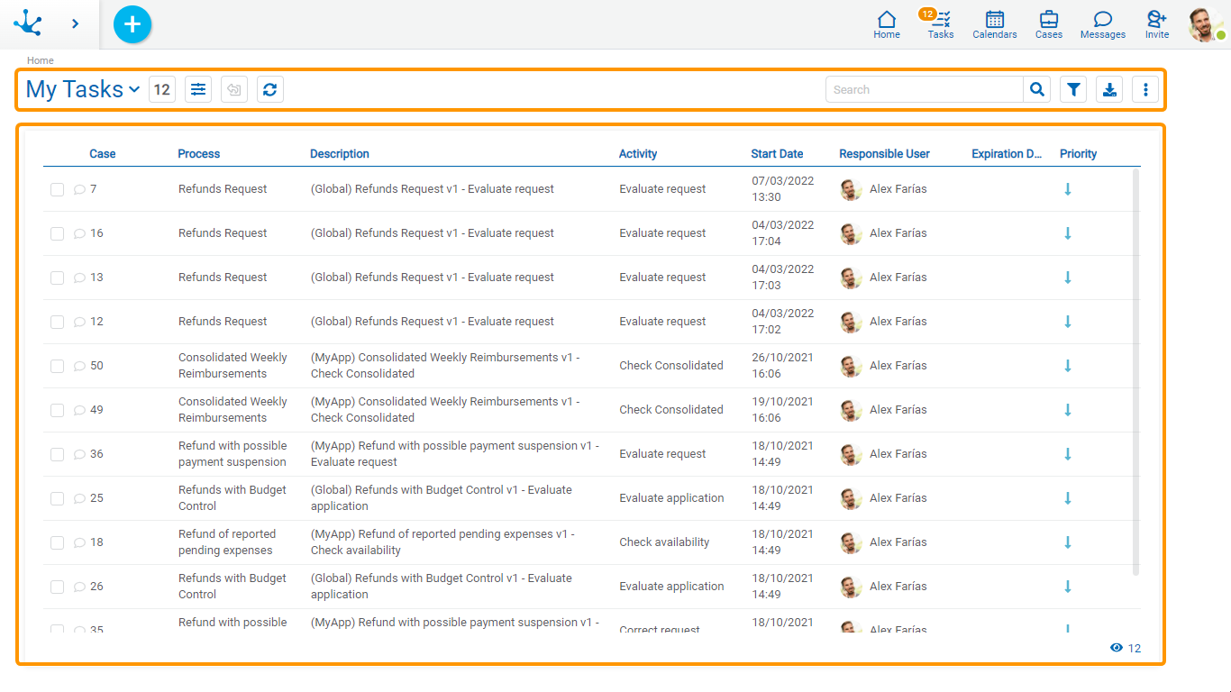The height and width of the screenshot is (692, 1231).
Task: Open the filter funnel icon
Action: point(1072,89)
